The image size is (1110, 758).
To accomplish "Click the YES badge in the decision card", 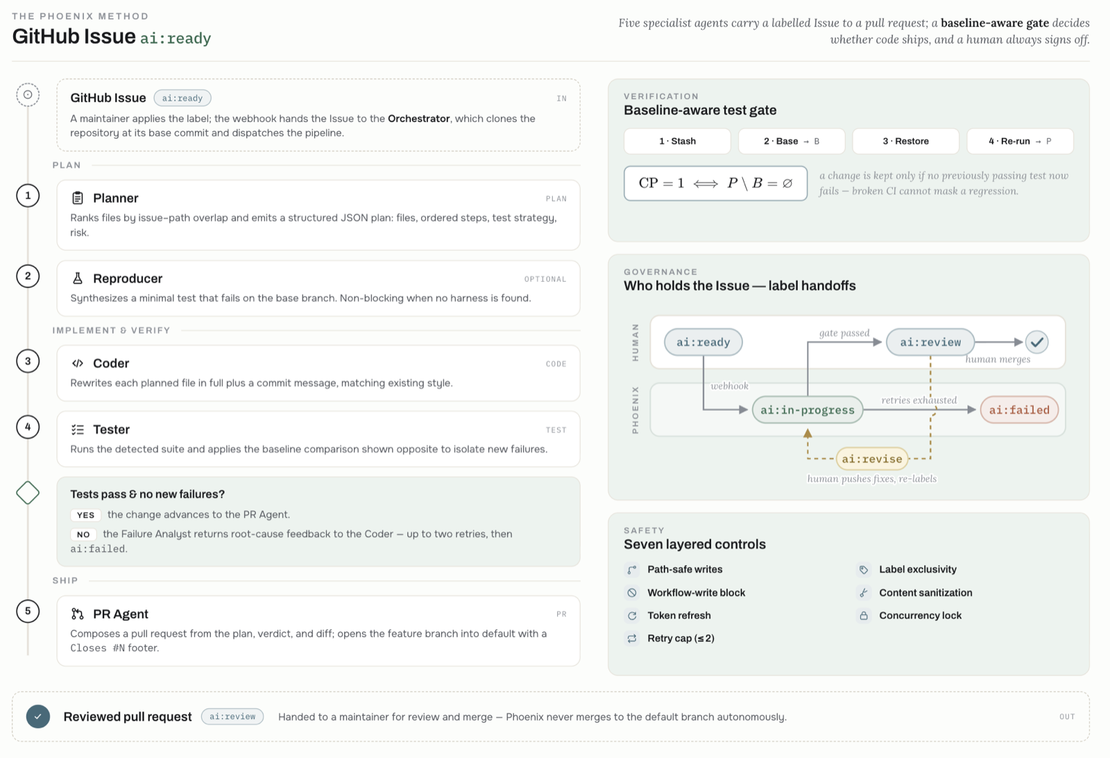I will (x=86, y=515).
